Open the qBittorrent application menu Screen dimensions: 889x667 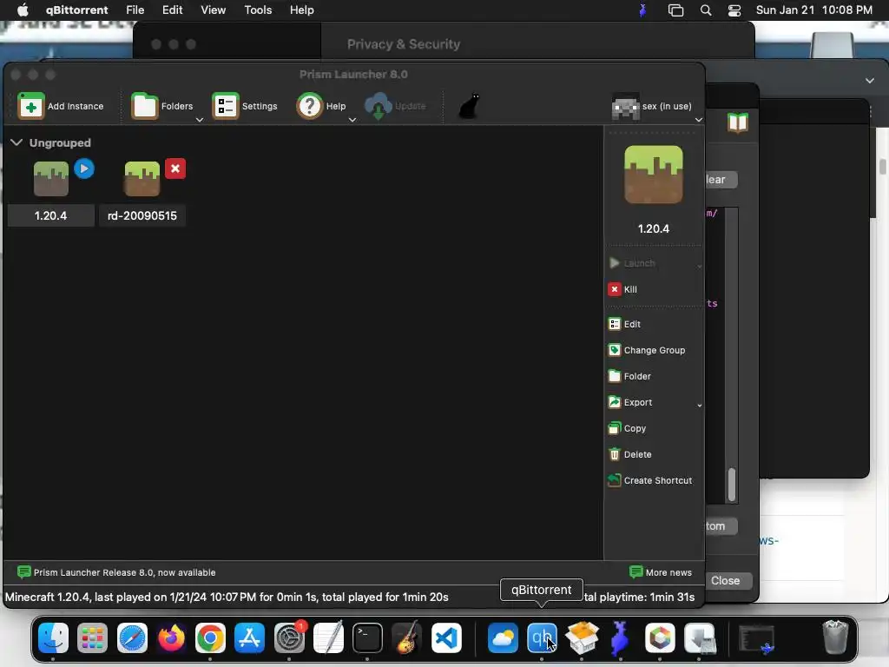click(76, 10)
